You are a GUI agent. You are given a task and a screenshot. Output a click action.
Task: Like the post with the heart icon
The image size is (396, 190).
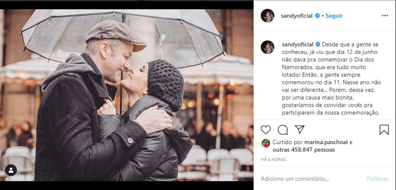click(x=266, y=130)
